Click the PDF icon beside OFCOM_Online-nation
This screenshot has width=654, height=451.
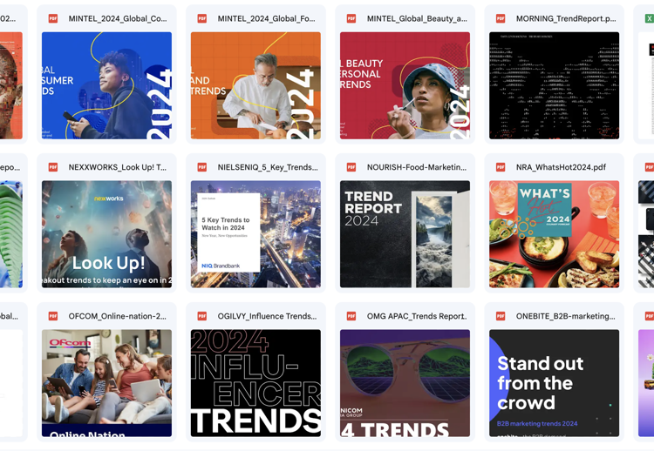click(x=53, y=316)
